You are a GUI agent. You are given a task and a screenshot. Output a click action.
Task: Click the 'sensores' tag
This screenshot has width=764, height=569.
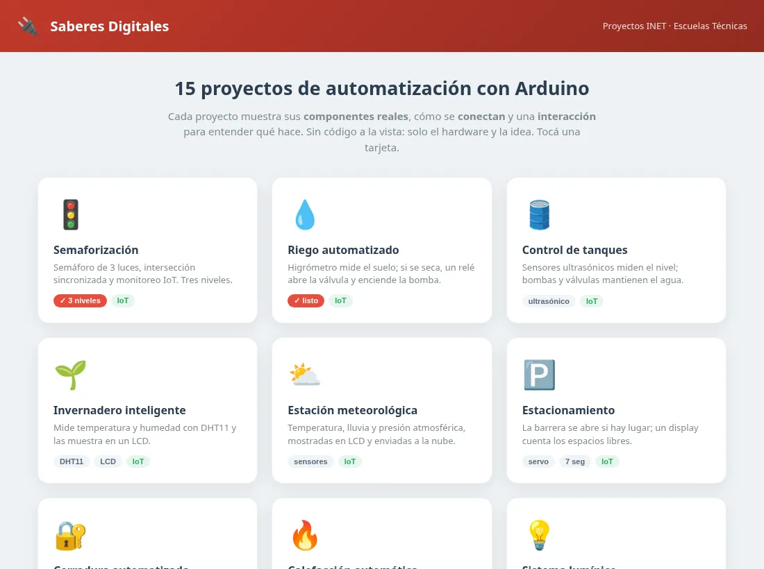(311, 461)
